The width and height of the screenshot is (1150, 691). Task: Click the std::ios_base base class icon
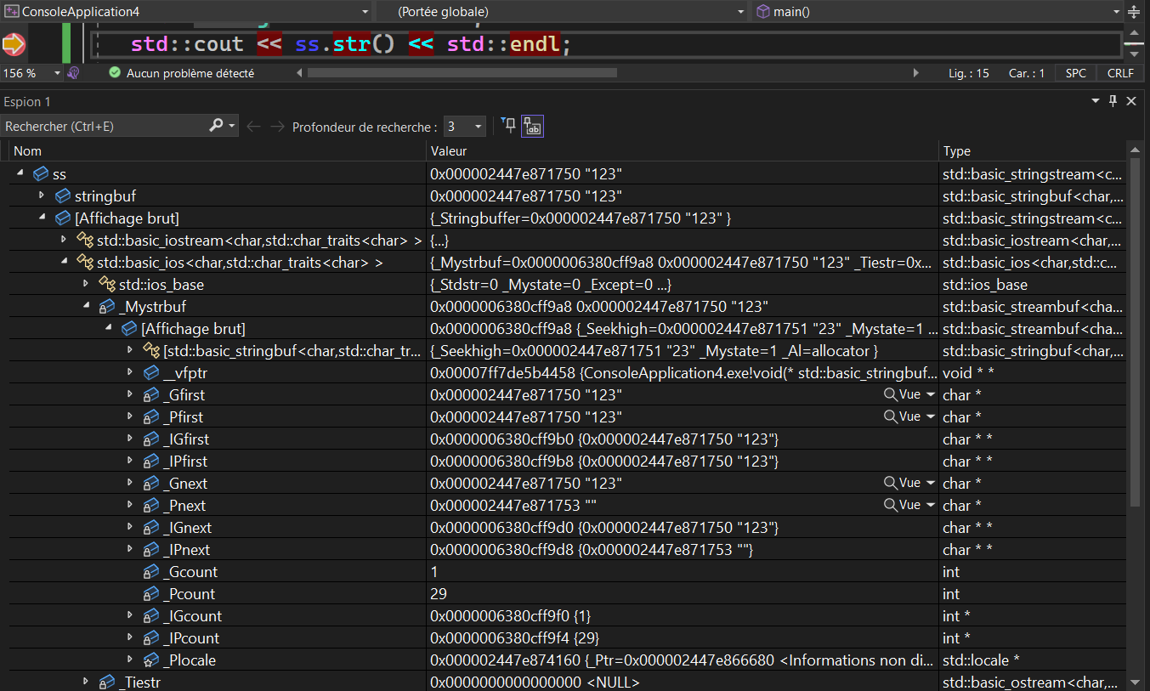pos(106,285)
